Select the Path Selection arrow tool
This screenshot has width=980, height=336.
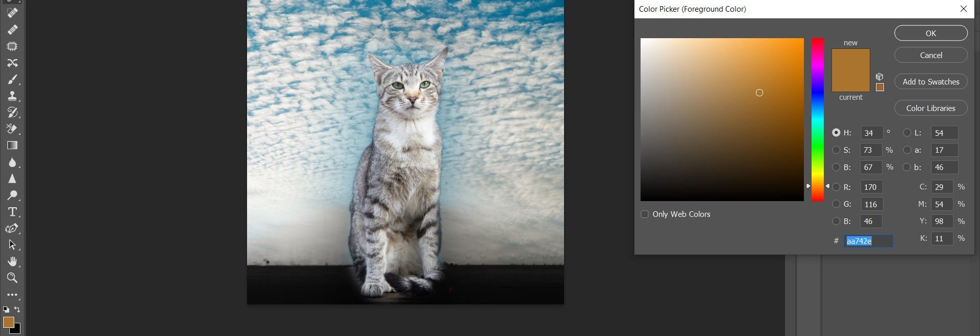[12, 245]
